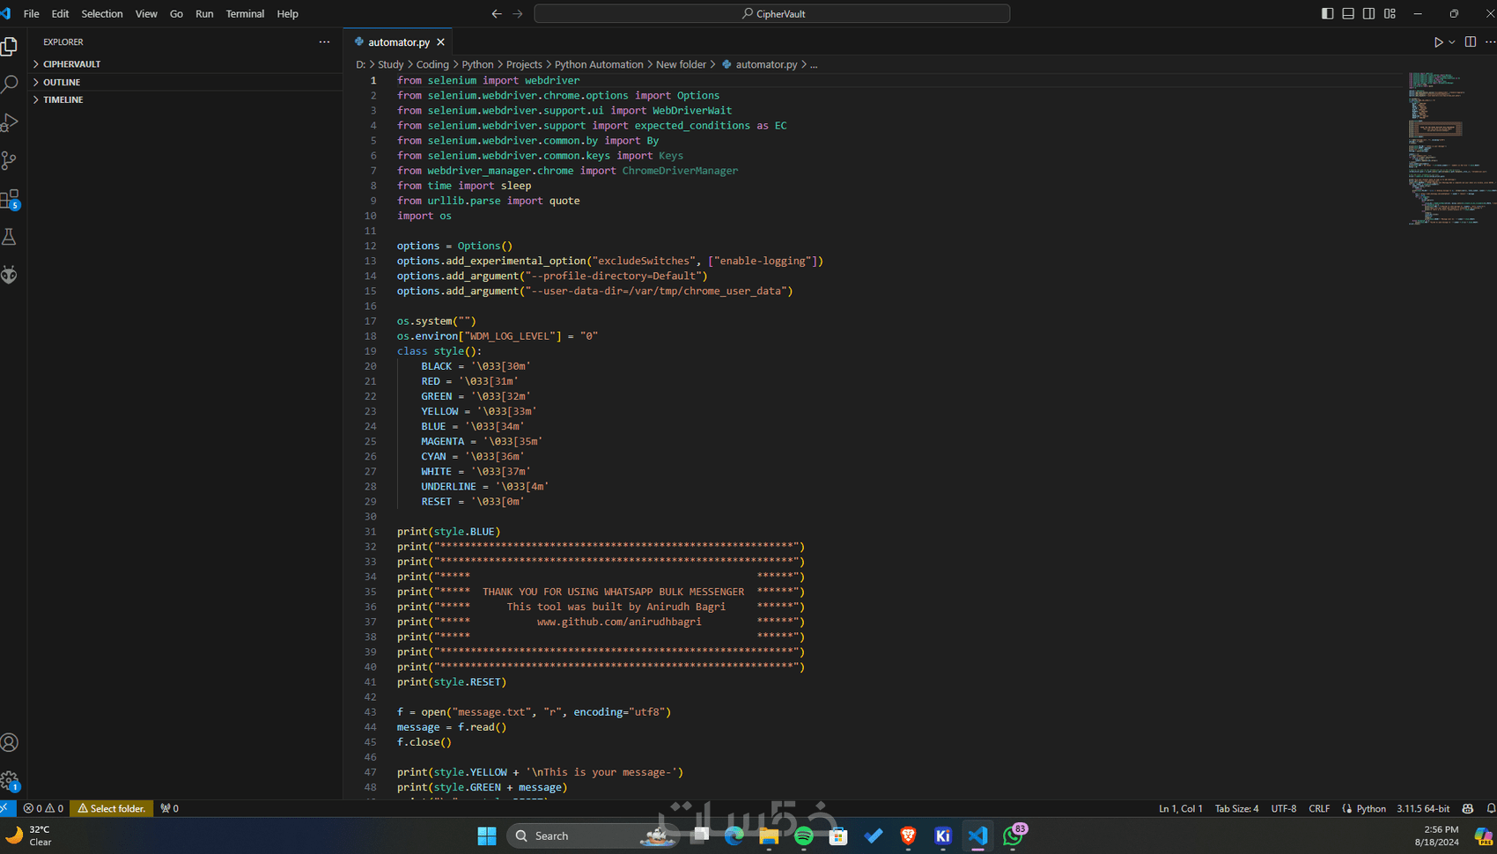The image size is (1497, 854).
Task: Expand the CIPHERVAULT folder section
Action: (71, 64)
